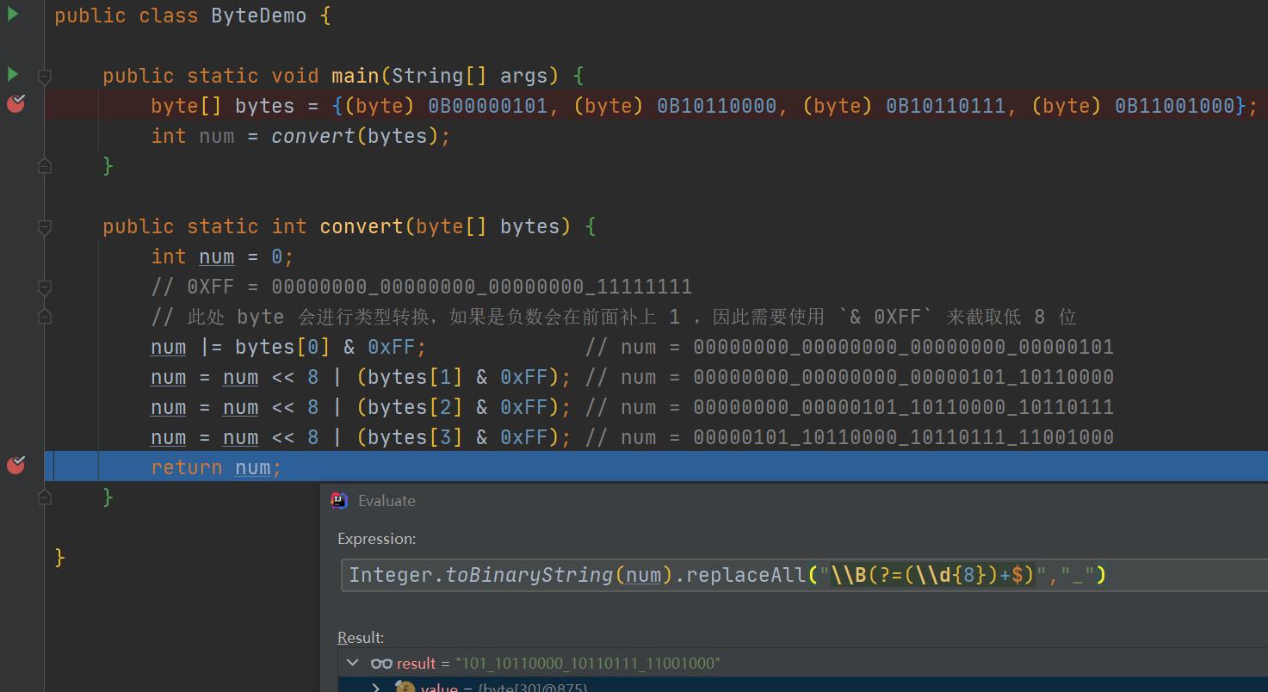Click the literal 0B10110111 in the array
Image resolution: width=1268 pixels, height=692 pixels.
[946, 106]
